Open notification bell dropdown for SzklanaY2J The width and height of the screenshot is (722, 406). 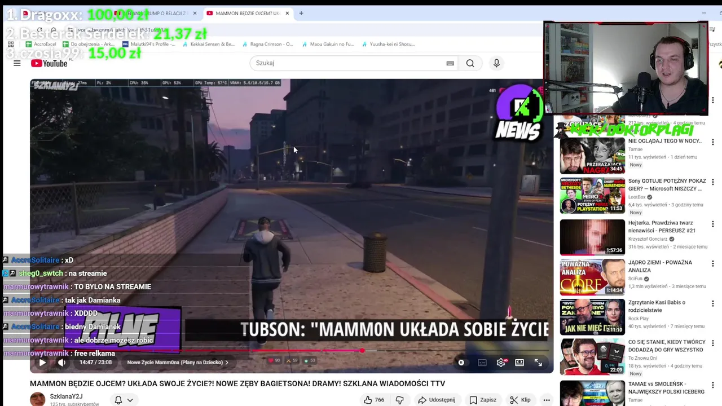124,400
